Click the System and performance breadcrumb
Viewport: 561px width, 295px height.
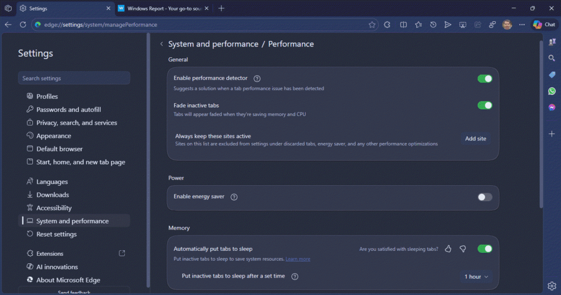(213, 44)
